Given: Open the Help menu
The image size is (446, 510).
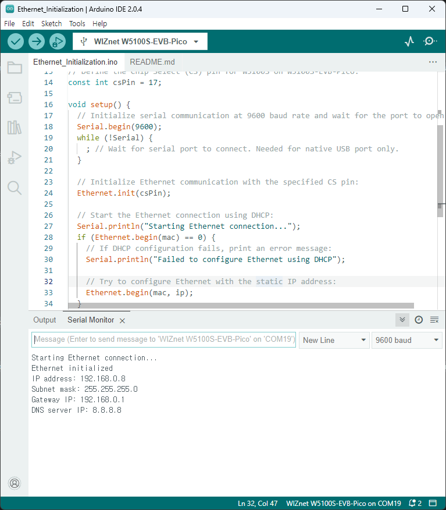Looking at the screenshot, I should [99, 23].
